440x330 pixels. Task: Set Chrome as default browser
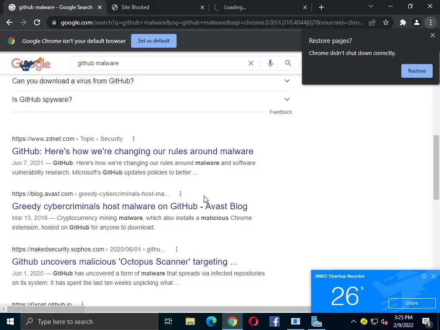coord(154,41)
